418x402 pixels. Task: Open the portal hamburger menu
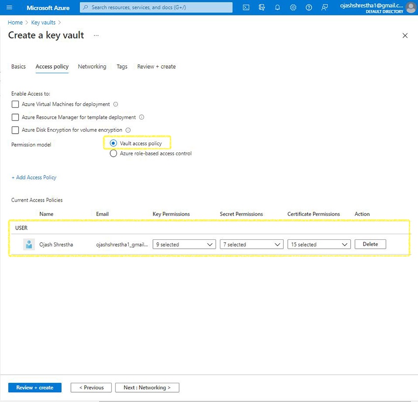coord(9,7)
